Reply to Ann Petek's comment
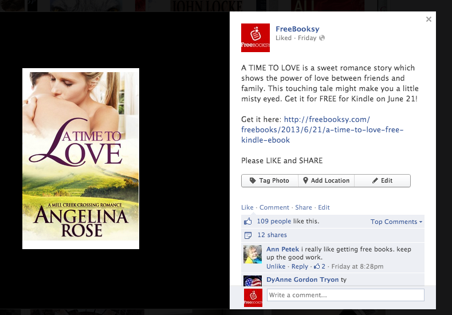This screenshot has width=452, height=315. [300, 266]
